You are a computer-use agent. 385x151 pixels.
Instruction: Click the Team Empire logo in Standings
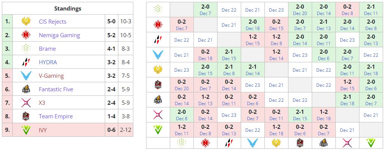point(26,116)
